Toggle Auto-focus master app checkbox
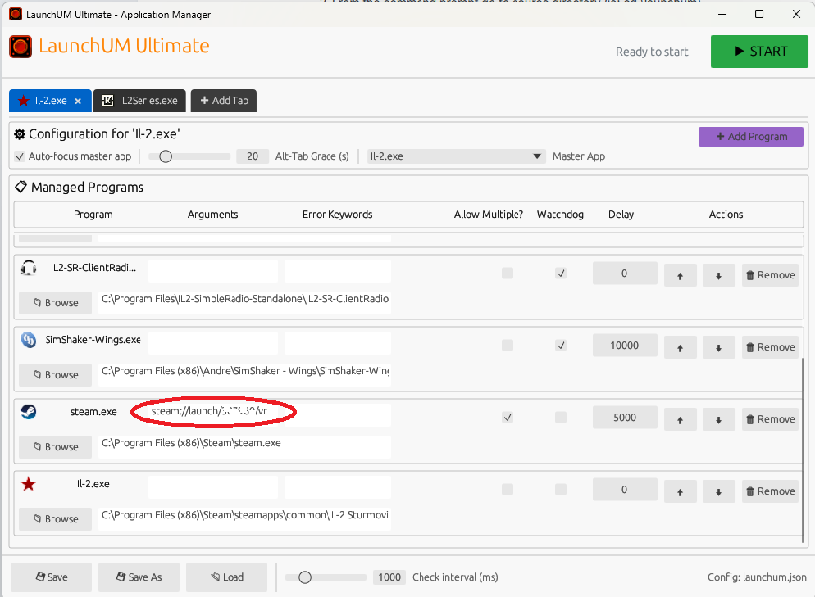This screenshot has height=597, width=815. tap(20, 156)
